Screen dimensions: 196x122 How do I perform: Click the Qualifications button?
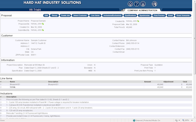(x=130, y=15)
